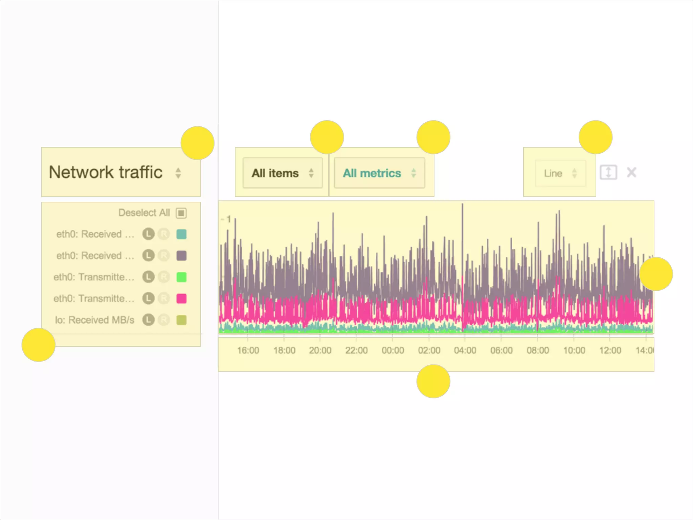Click the 04:00 tick on time axis
This screenshot has width=693, height=520.
(465, 350)
